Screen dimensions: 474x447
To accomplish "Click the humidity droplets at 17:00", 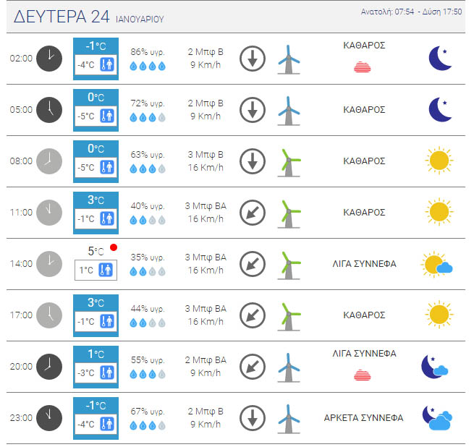I will [x=148, y=323].
